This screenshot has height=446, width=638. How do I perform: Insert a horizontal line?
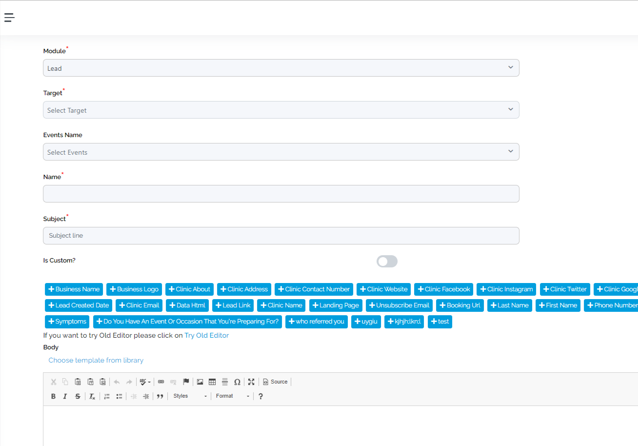tap(225, 382)
